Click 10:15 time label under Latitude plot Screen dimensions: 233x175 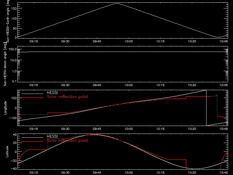pos(160,173)
